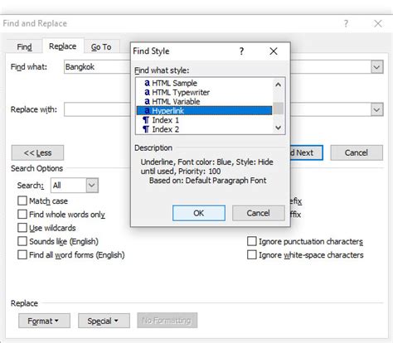The image size is (393, 343).
Task: Switch to the Replace tab
Action: 63,46
